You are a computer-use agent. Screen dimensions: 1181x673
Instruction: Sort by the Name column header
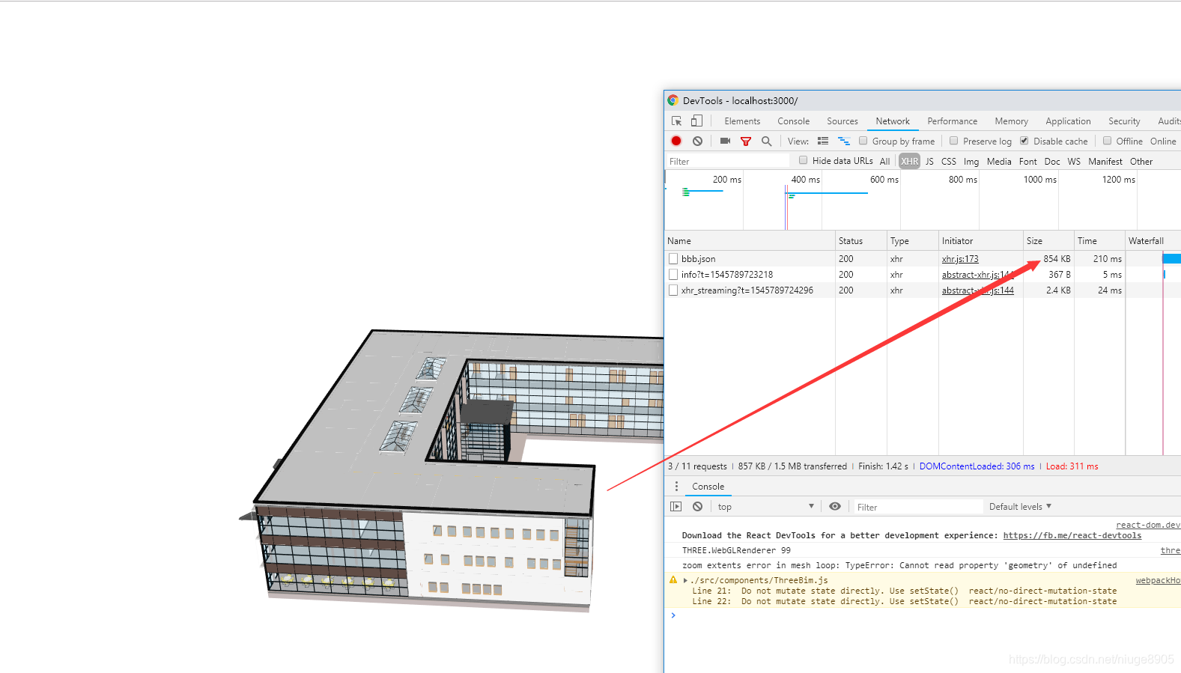pos(750,241)
